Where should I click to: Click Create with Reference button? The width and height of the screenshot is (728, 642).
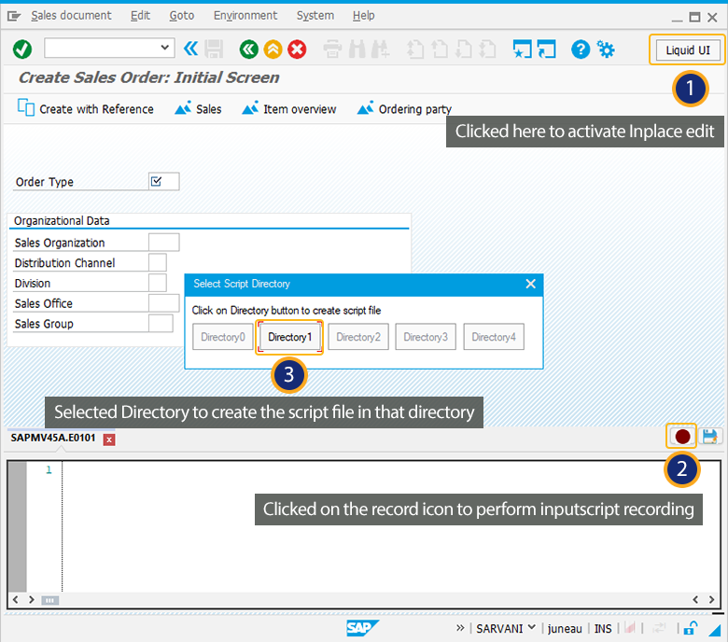[86, 108]
